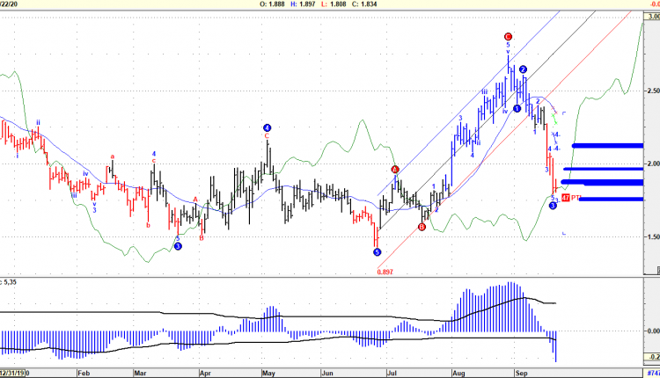Click the red 47 PT label
This screenshot has height=378, width=660.
[x=570, y=198]
